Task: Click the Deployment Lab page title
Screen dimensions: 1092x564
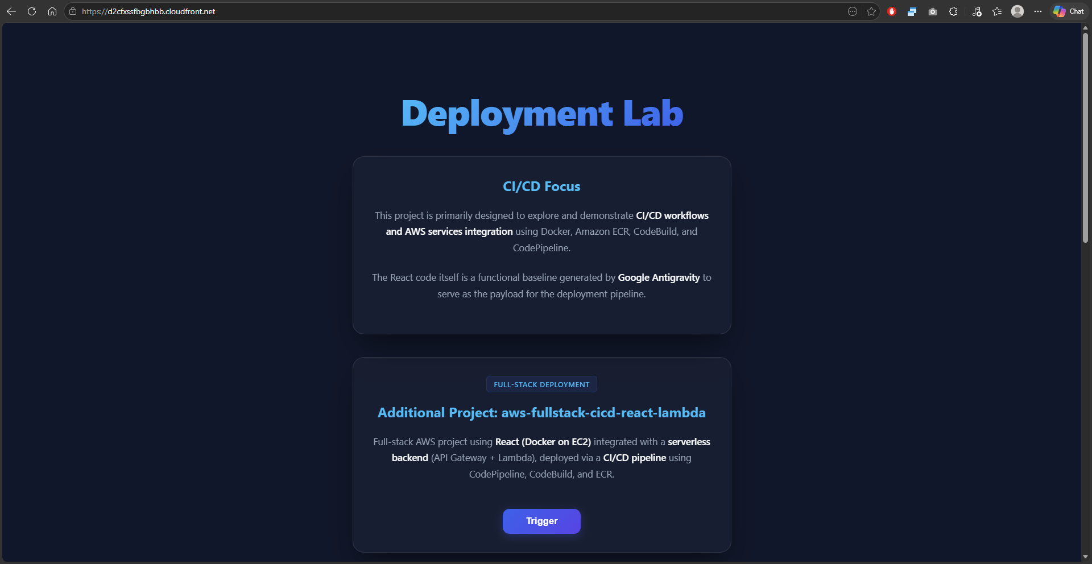Action: (x=542, y=114)
